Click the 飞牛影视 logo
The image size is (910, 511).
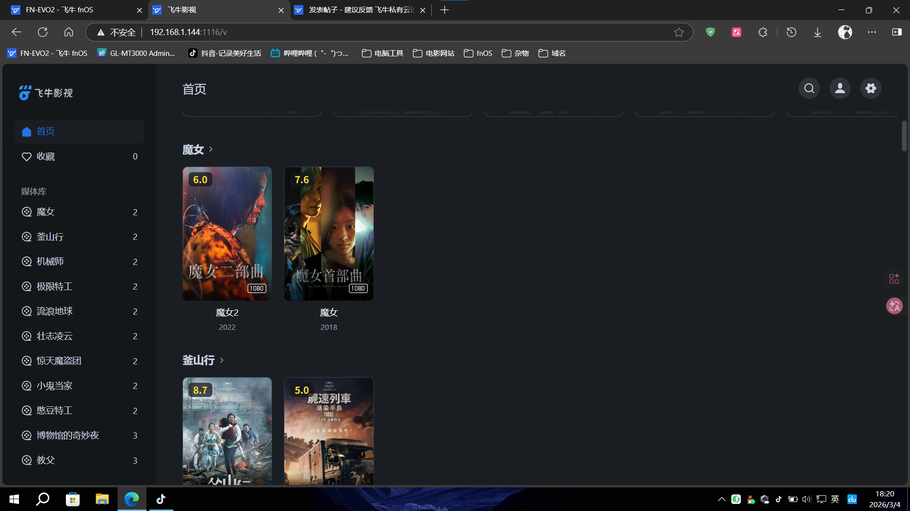[46, 93]
